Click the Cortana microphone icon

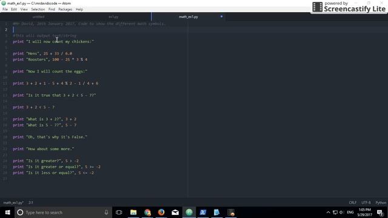point(106,213)
